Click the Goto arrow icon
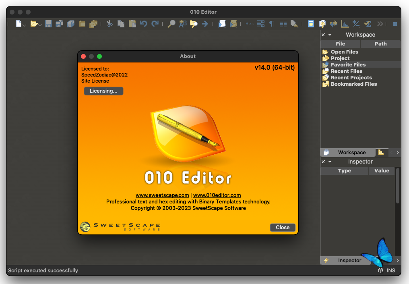 pyautogui.click(x=205, y=24)
